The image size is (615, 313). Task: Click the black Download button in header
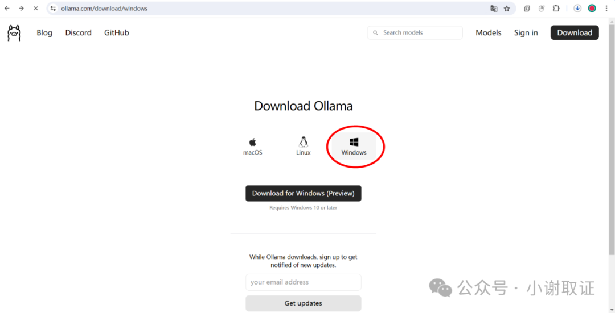(x=575, y=32)
